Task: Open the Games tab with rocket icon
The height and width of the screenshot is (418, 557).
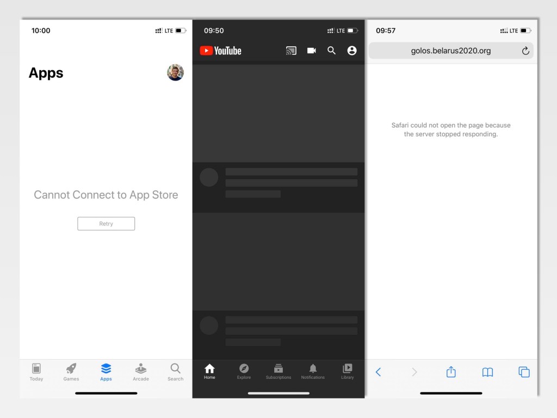Action: pos(71,372)
